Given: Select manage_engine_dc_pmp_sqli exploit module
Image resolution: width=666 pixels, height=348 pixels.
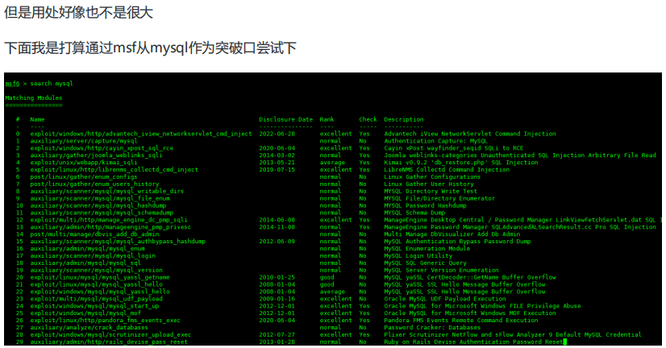Looking at the screenshot, I should pos(109,220).
